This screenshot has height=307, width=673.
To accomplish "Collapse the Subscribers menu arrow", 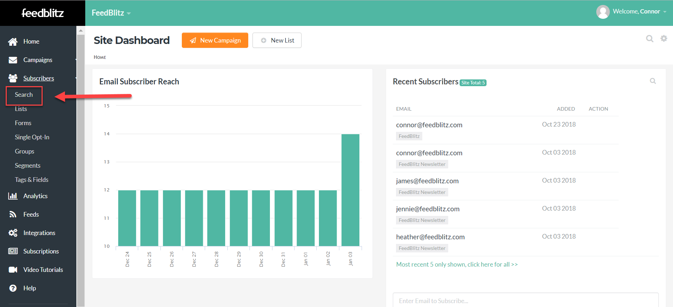I will (76, 78).
